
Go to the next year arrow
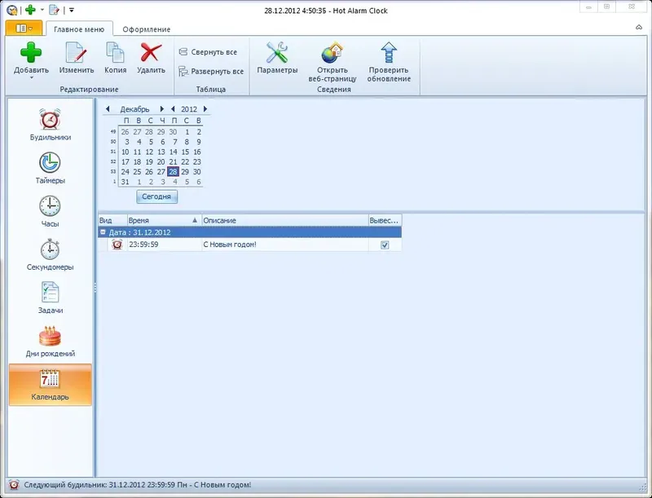pos(205,109)
